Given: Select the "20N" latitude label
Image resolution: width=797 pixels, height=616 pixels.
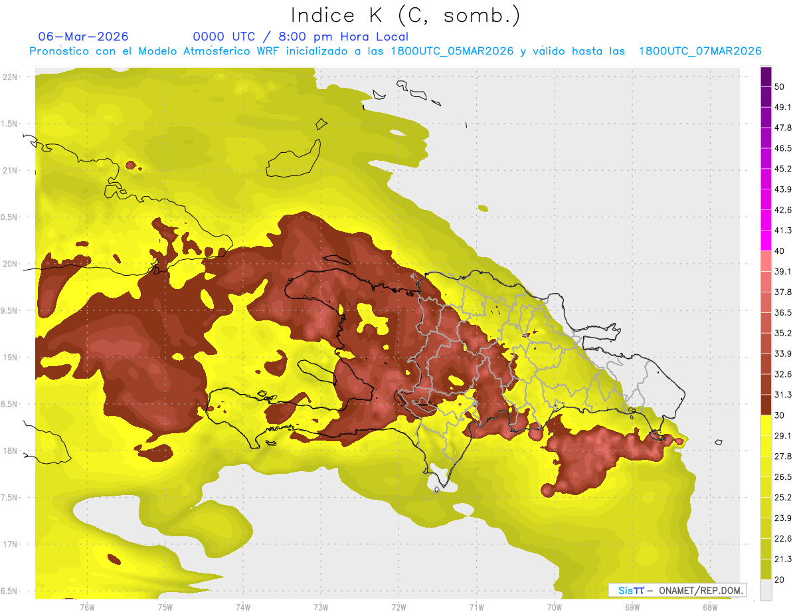Looking at the screenshot, I should coord(10,264).
